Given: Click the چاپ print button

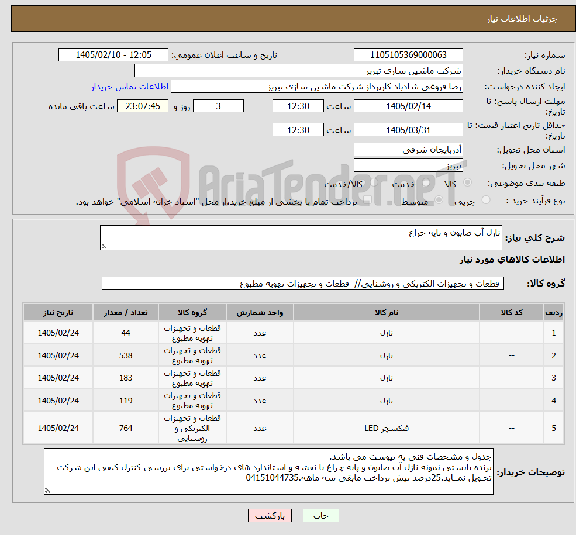Looking at the screenshot, I should coord(320,516).
